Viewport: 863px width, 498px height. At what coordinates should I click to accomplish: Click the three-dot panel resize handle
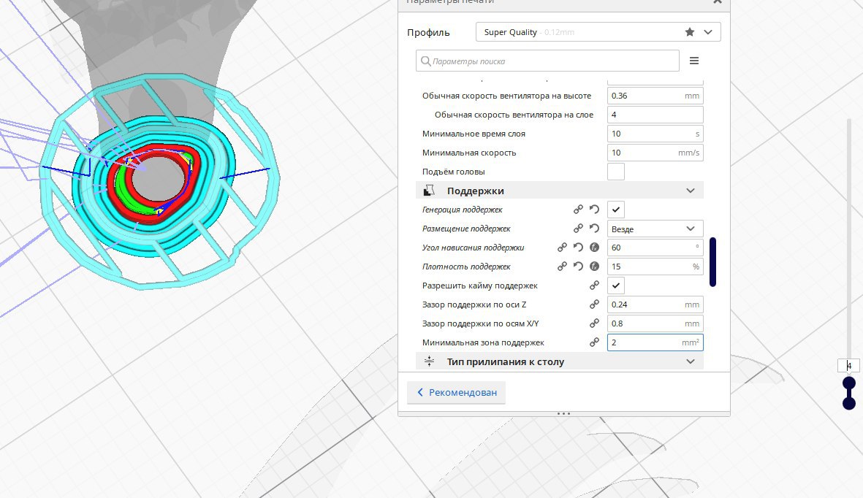tap(563, 413)
